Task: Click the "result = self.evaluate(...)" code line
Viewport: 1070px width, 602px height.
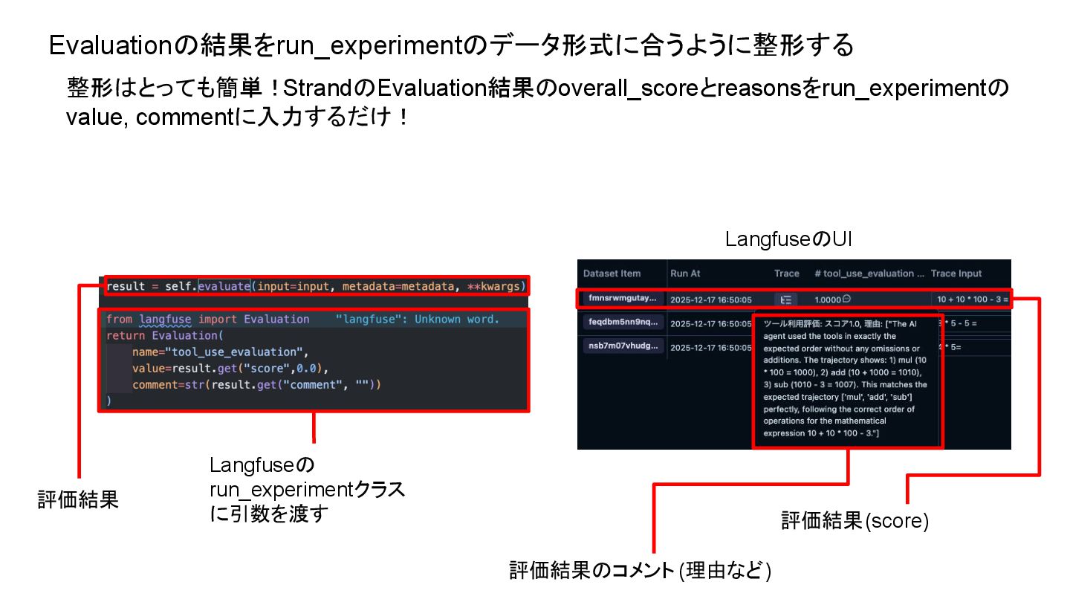Action: 316,286
